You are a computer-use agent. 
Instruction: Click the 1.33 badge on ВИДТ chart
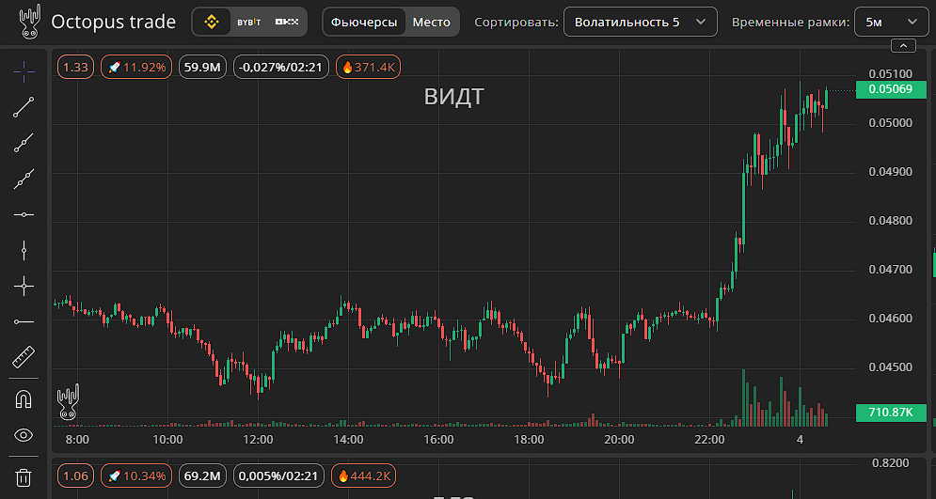pos(76,68)
